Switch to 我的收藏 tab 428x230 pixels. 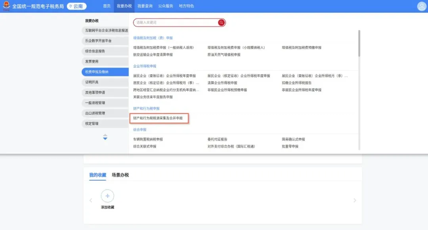coord(97,175)
